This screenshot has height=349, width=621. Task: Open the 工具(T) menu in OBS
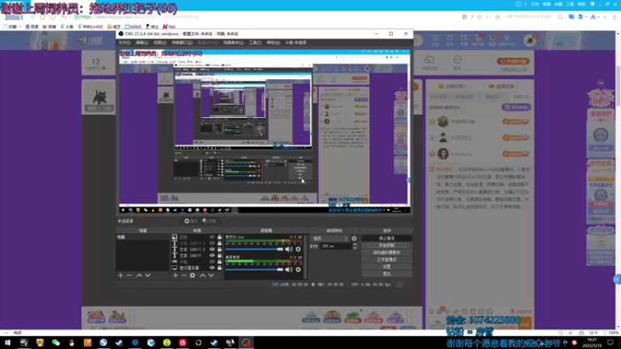click(255, 43)
